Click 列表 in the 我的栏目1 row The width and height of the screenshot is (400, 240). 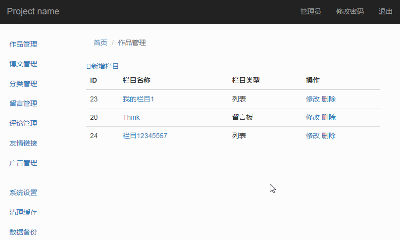(x=239, y=99)
